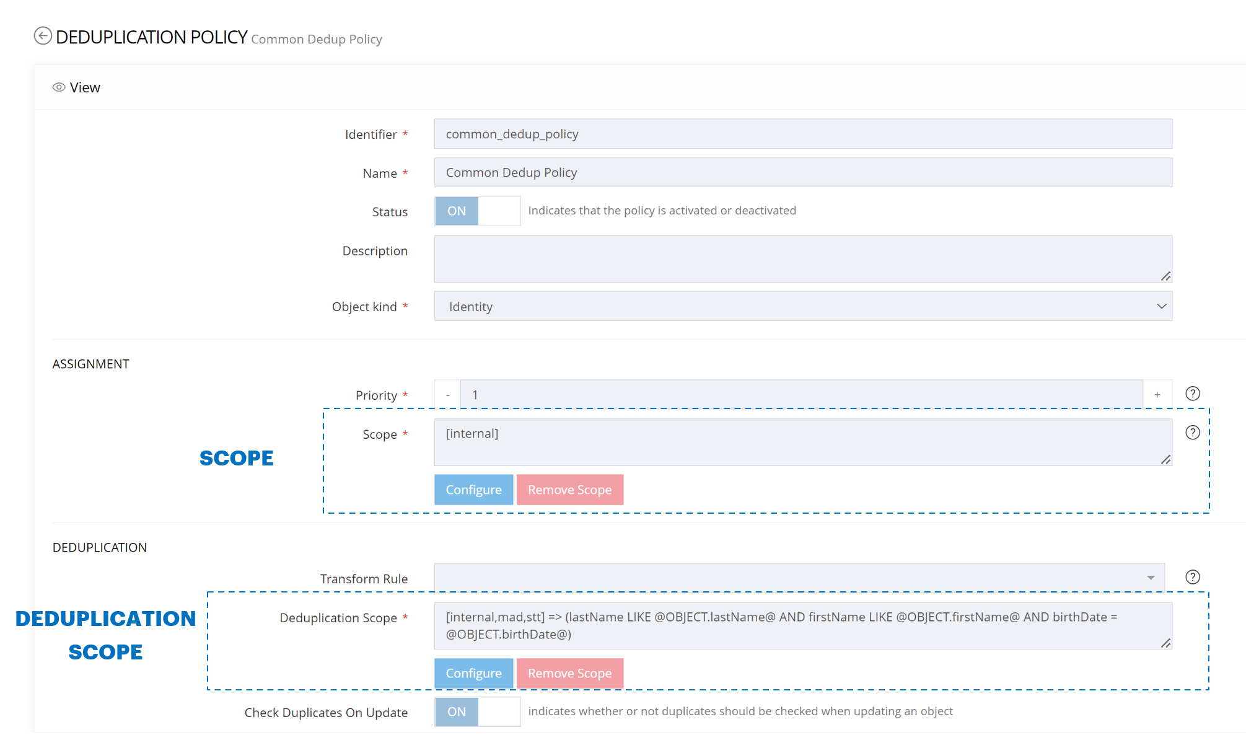
Task: Expand the Transform Rule dropdown
Action: tap(799, 578)
